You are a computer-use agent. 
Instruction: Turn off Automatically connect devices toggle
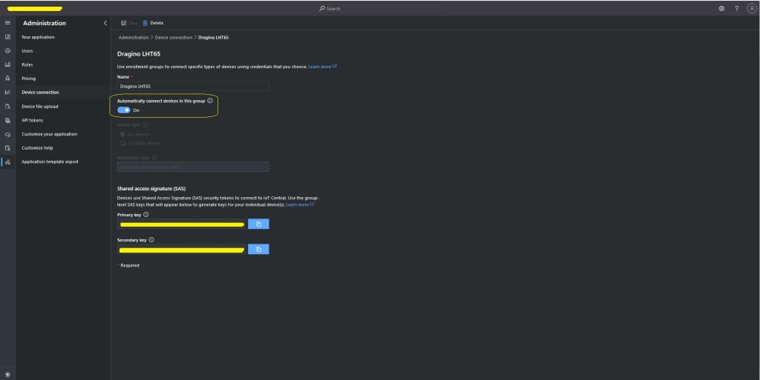124,110
